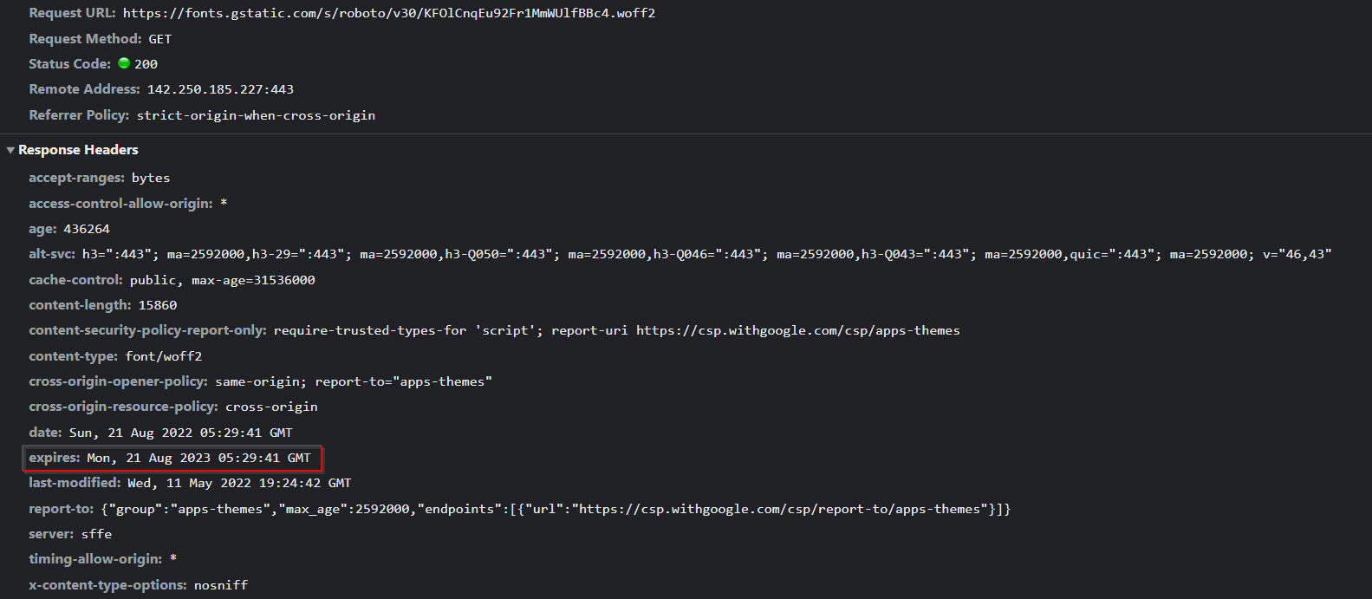Click the Referrer Policy value
This screenshot has height=599, width=1372.
click(256, 115)
